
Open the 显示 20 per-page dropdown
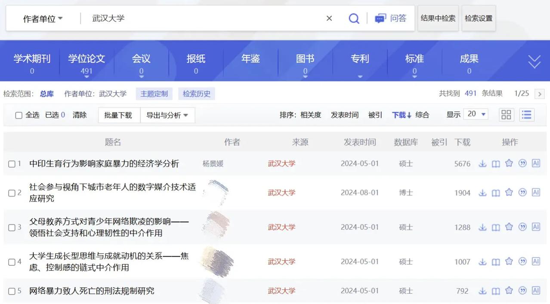(x=476, y=114)
